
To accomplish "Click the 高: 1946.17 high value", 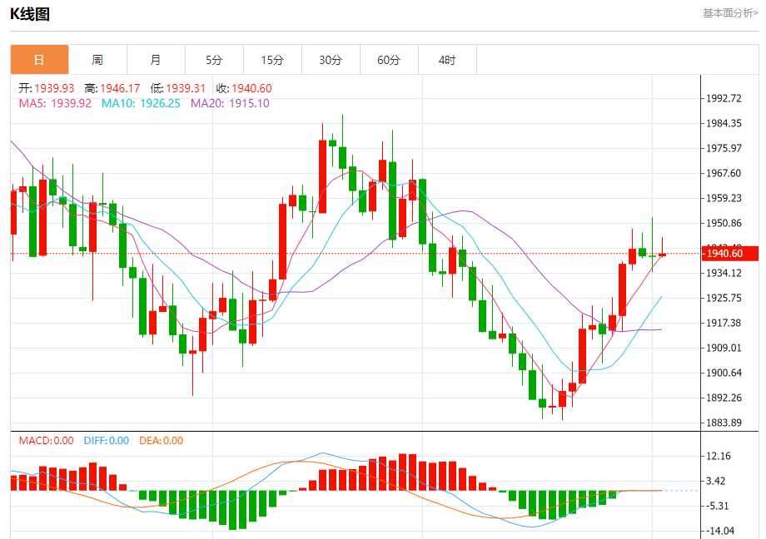I will tap(112, 88).
